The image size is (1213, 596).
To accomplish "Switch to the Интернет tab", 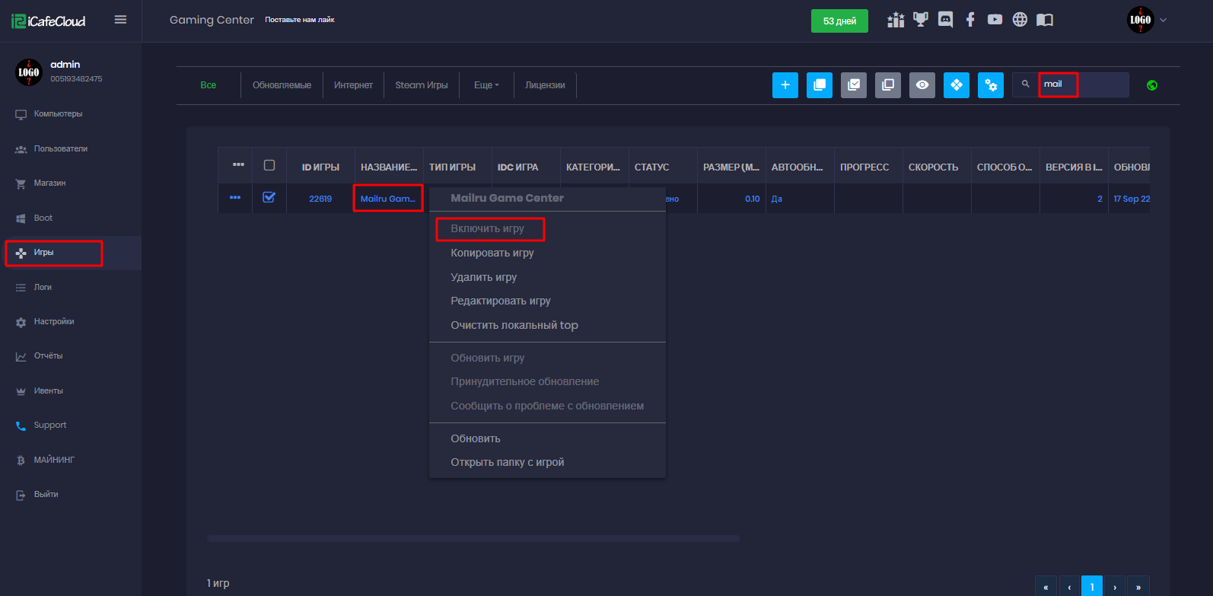I will pyautogui.click(x=353, y=85).
